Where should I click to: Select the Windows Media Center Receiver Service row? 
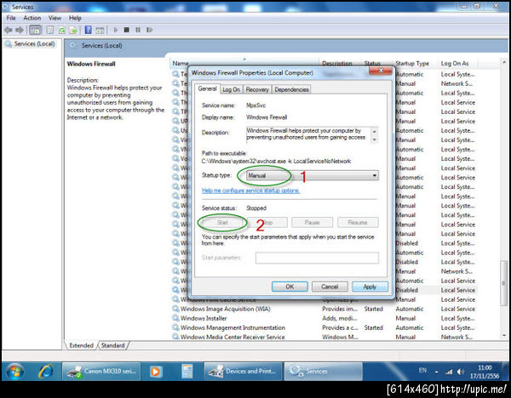326,337
